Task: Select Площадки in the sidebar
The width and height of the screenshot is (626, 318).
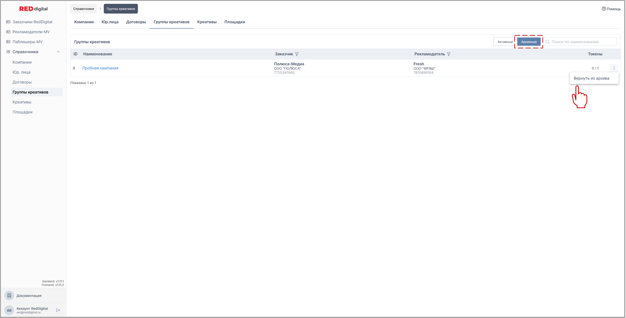Action: coord(22,112)
